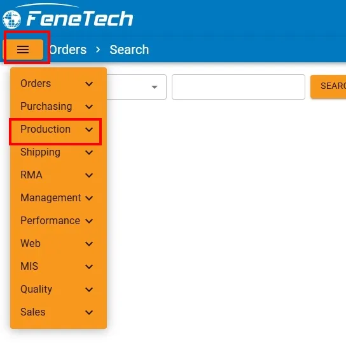The height and width of the screenshot is (346, 346).
Task: Open the Orders menu item
Action: (57, 84)
